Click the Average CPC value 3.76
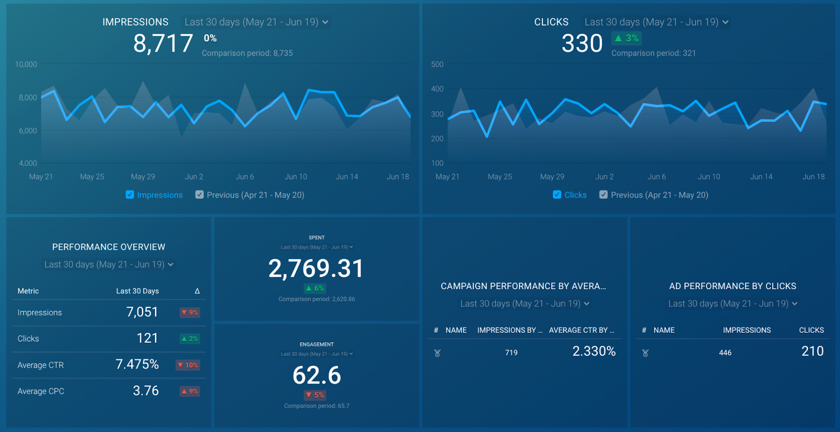Image resolution: width=840 pixels, height=432 pixels. click(146, 391)
